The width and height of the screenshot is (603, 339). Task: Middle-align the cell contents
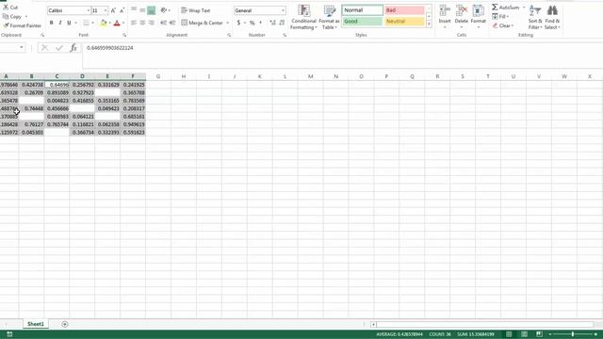[142, 10]
